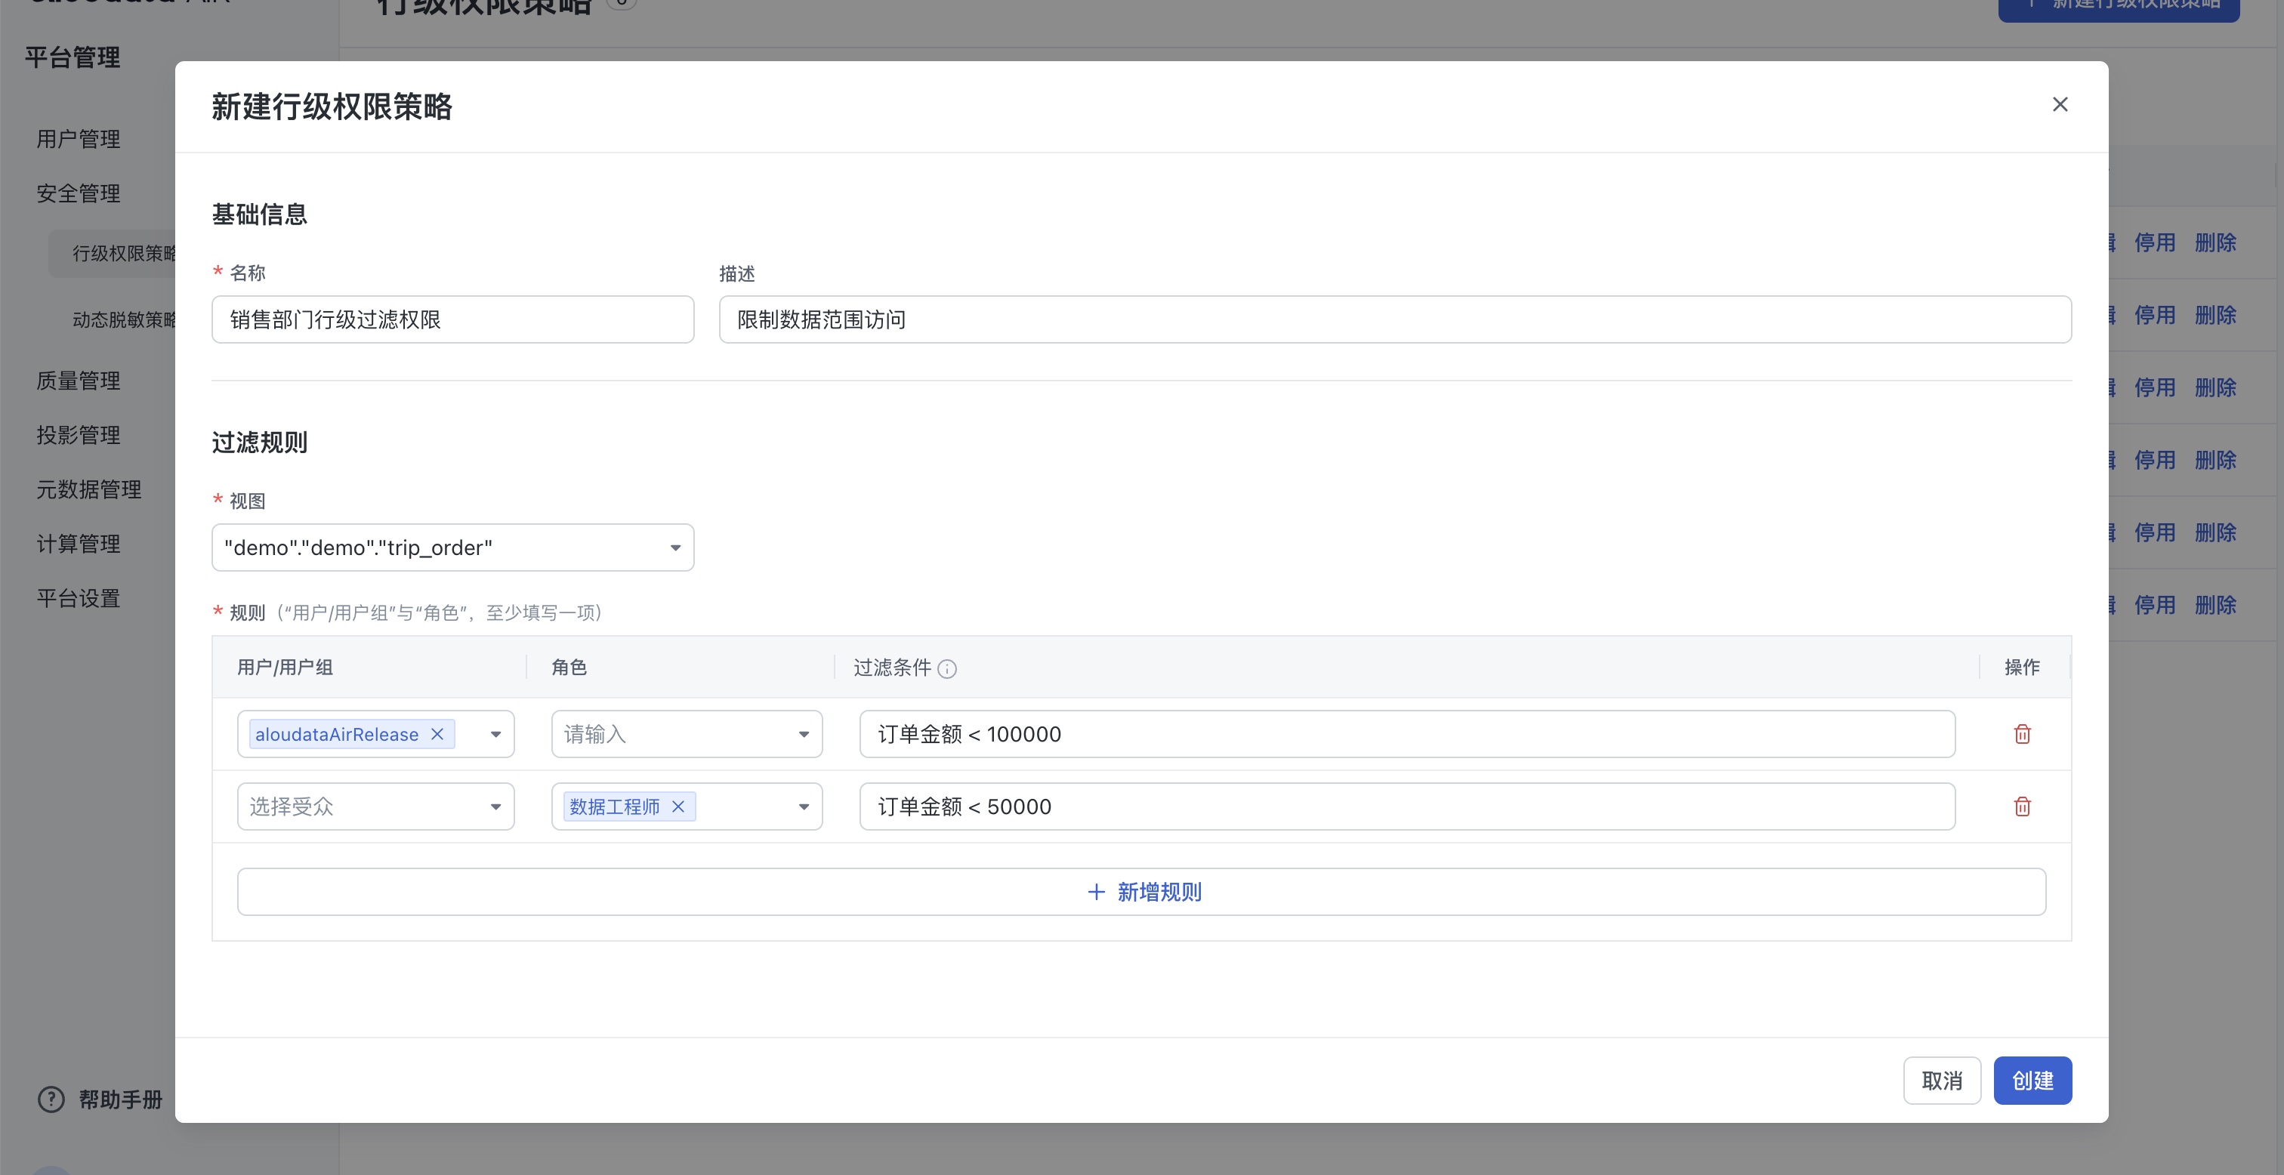Open the 帮助手册 help icon
This screenshot has width=2284, height=1175.
coord(51,1099)
